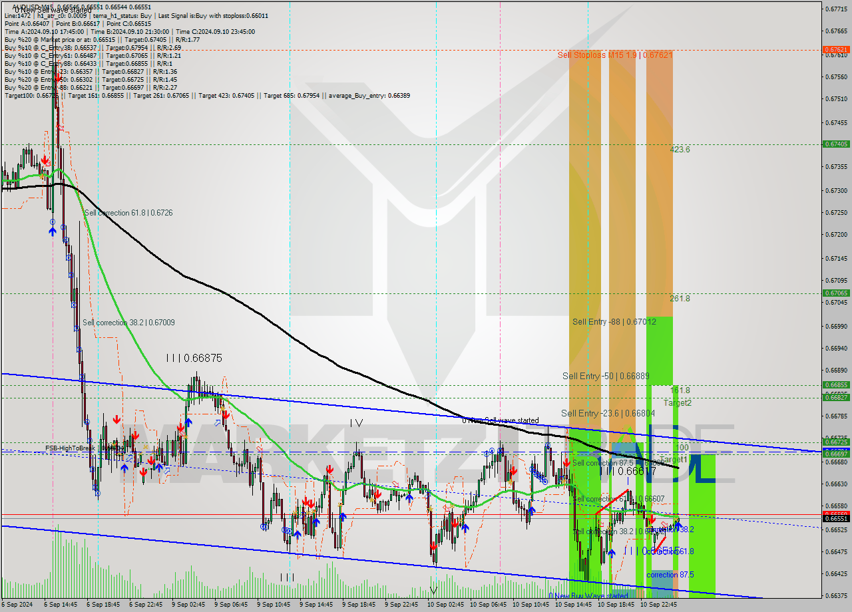This screenshot has height=612, width=852.
Task: Click the 0.66375 price scale value
Action: pyautogui.click(x=836, y=595)
